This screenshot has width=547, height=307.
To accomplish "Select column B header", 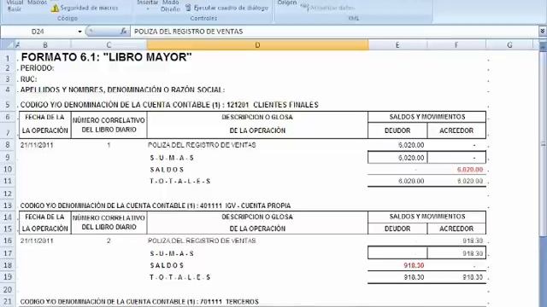I will click(x=45, y=44).
